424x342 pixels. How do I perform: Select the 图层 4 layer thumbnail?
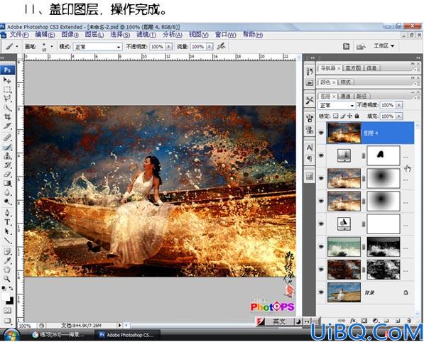point(344,133)
